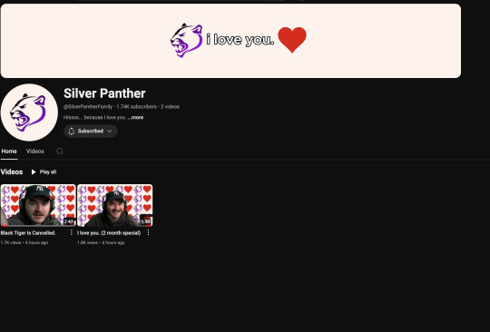Open the Silver Panther channel avatar

click(x=29, y=112)
